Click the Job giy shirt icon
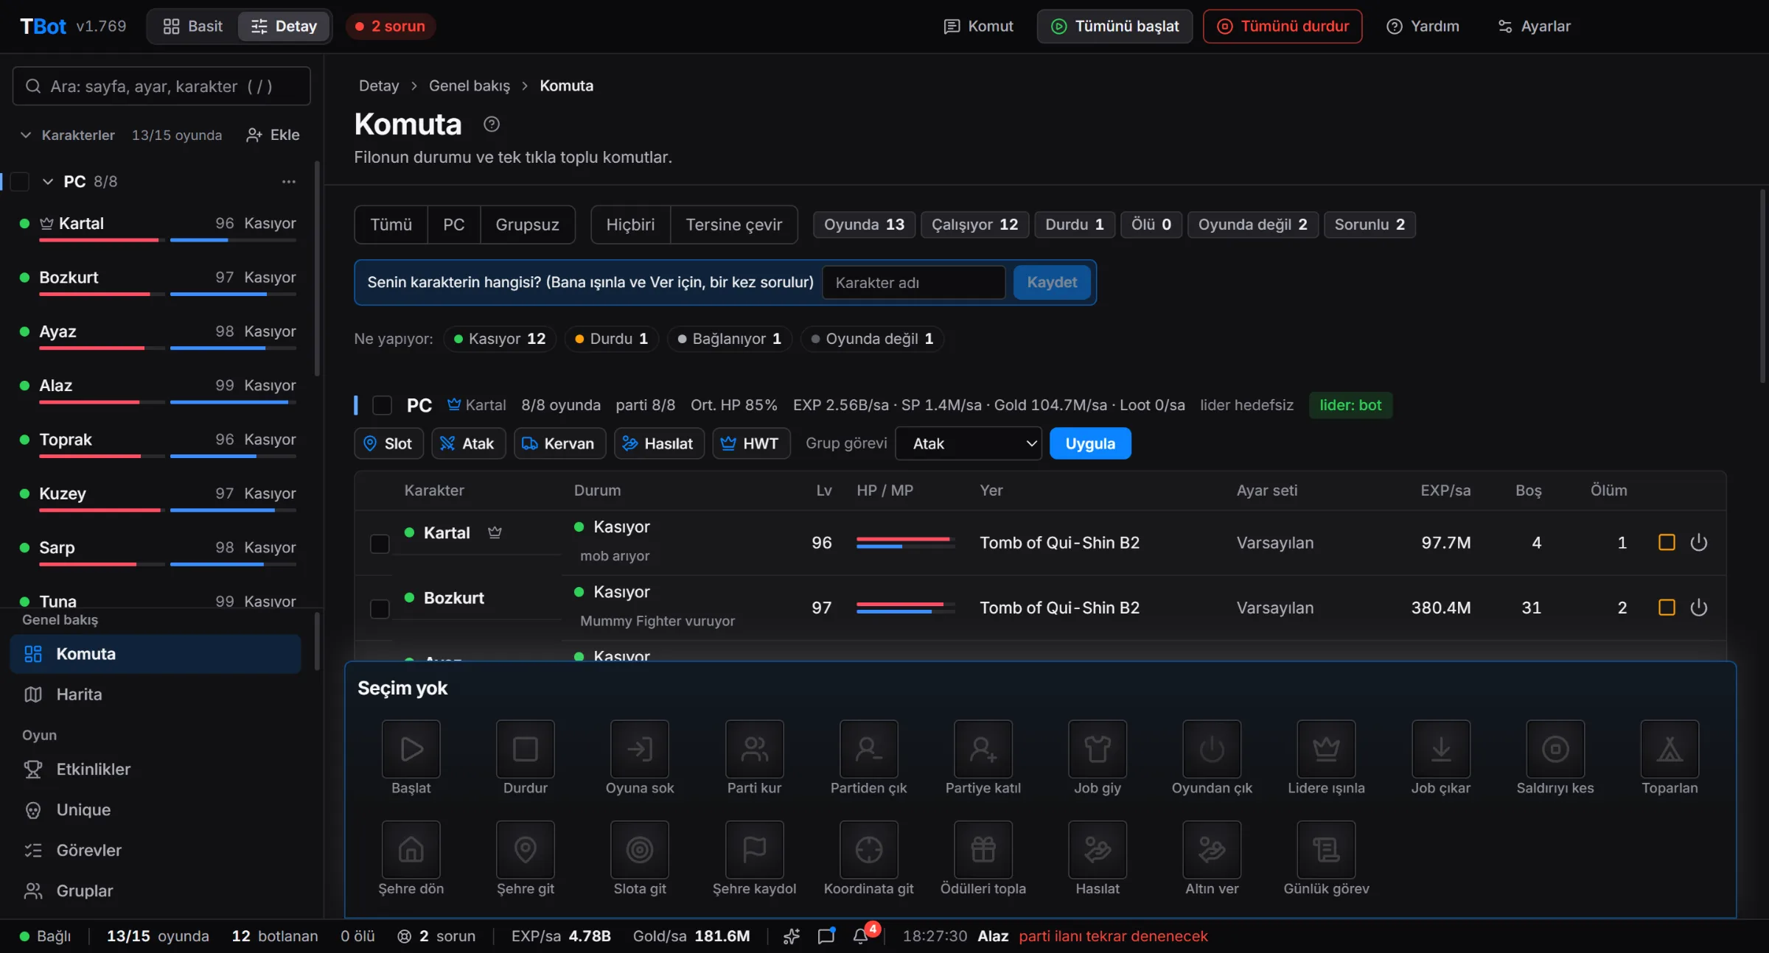This screenshot has width=1769, height=953. pos(1098,748)
